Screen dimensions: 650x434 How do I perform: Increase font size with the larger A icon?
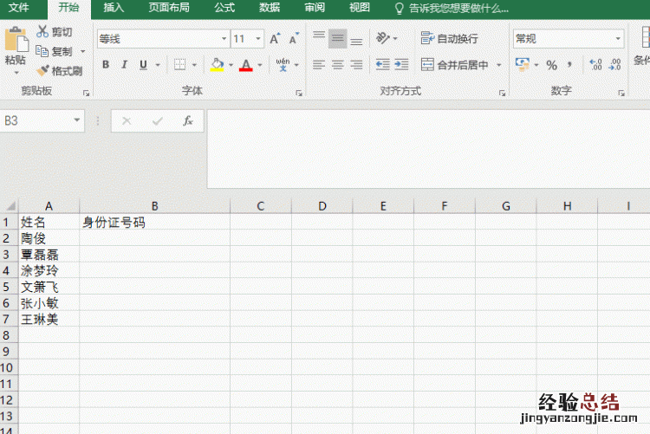pos(275,39)
